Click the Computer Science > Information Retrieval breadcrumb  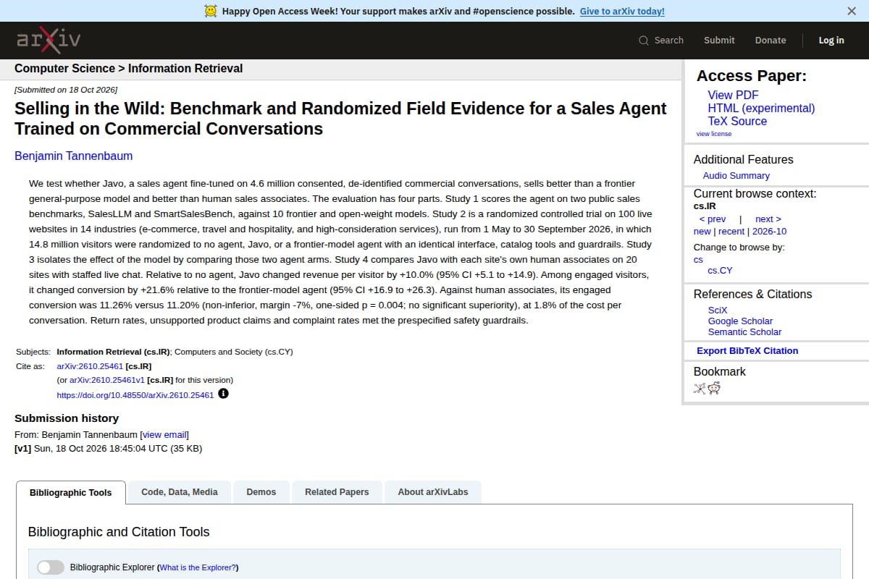tap(128, 68)
